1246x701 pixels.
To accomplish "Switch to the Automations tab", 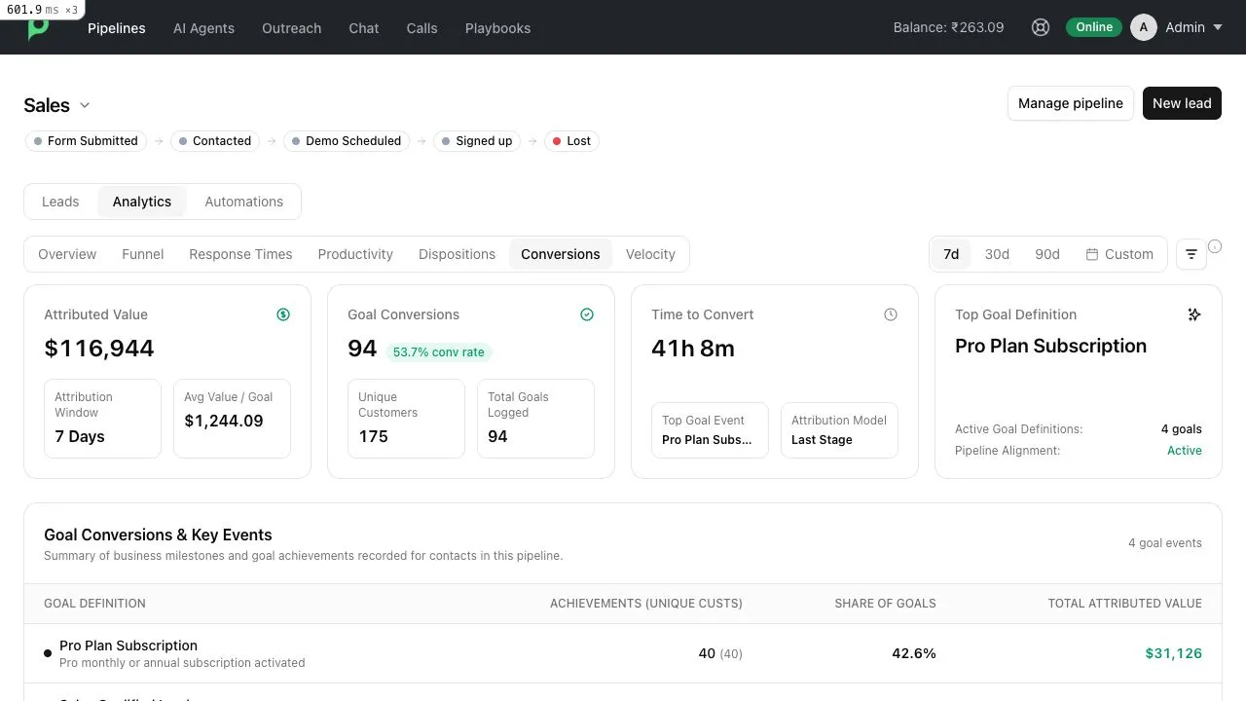I will click(244, 202).
